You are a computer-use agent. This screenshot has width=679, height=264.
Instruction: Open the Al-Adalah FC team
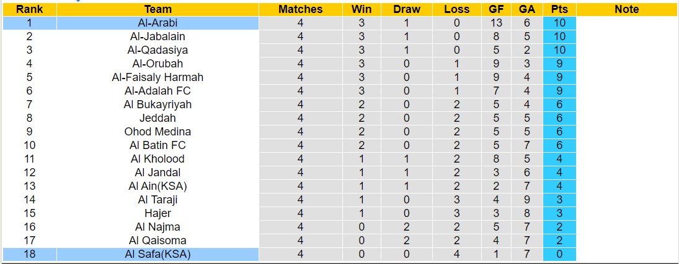tap(158, 91)
